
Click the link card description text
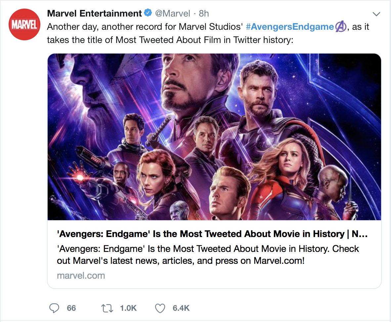(208, 255)
